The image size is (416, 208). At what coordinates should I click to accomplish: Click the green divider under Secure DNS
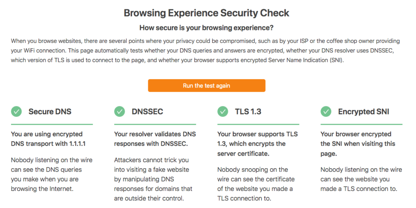[52, 124]
